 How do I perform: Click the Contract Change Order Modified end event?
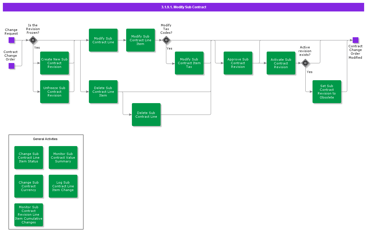point(356,40)
